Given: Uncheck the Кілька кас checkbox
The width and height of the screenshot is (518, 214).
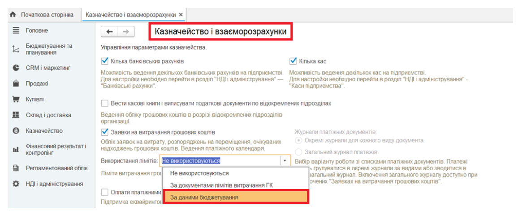Looking at the screenshot, I should [294, 61].
